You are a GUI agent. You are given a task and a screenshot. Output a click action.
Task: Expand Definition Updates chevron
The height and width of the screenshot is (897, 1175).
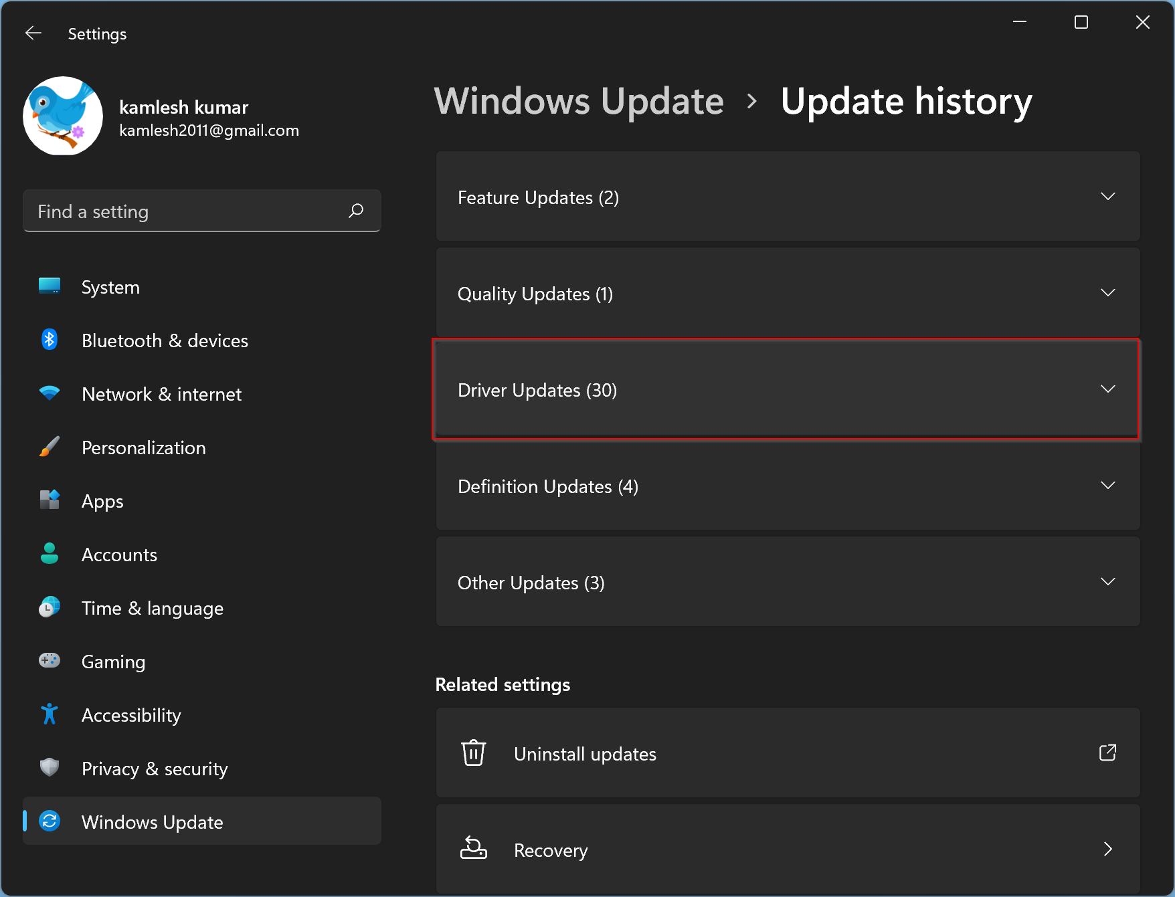coord(1108,485)
